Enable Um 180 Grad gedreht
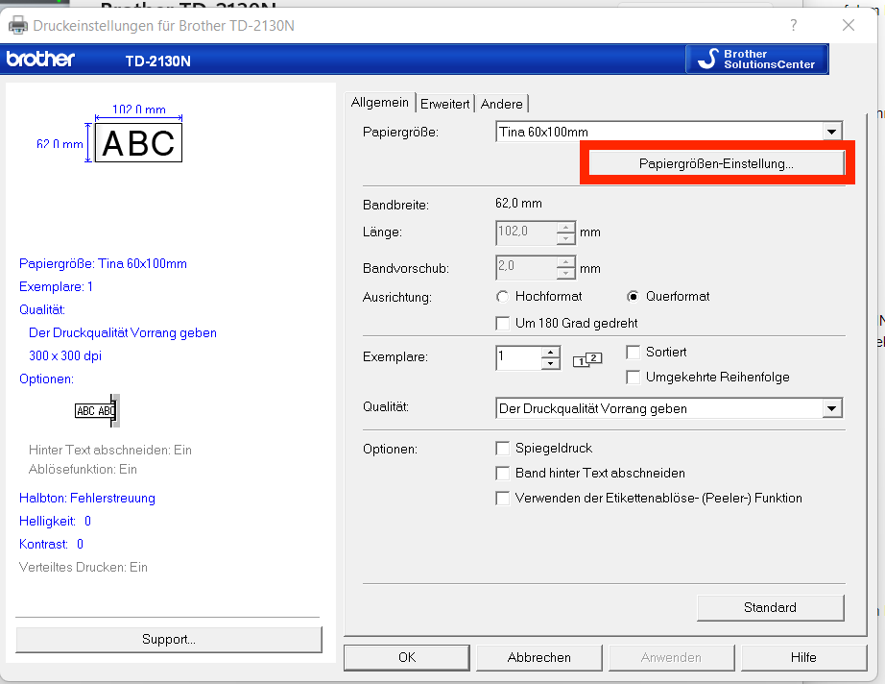This screenshot has height=684, width=885. click(502, 323)
